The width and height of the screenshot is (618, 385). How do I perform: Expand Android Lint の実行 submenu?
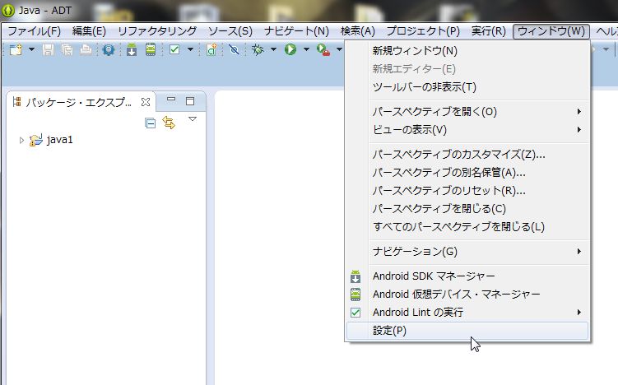[468, 312]
